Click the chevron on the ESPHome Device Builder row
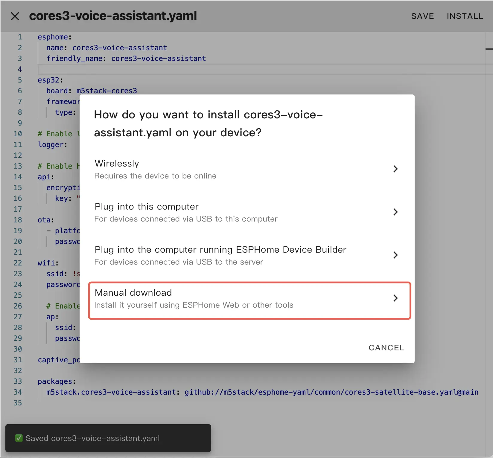Screen dimensions: 493x458 click(395, 255)
